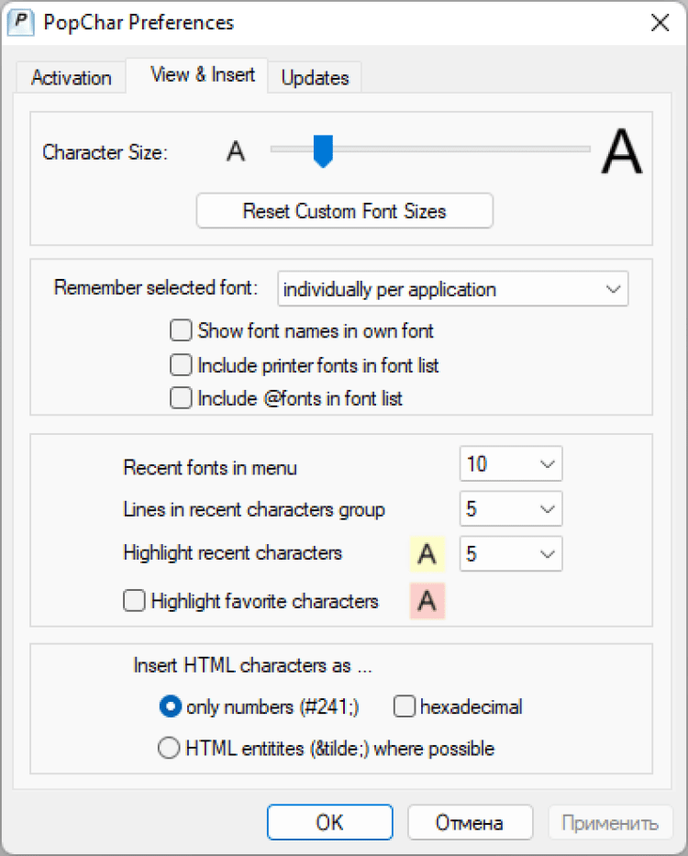Screen dimensions: 688x856
Task: Select only numbers (#241;) radio button
Action: point(170,706)
